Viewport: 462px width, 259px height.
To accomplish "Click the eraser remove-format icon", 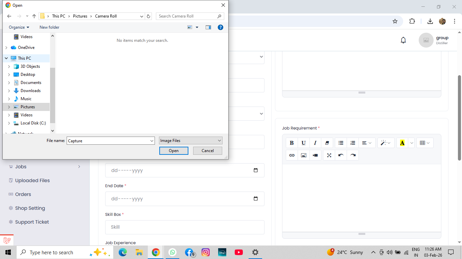I will [x=327, y=143].
